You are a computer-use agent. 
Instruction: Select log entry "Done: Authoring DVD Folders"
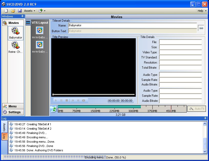point(45,150)
